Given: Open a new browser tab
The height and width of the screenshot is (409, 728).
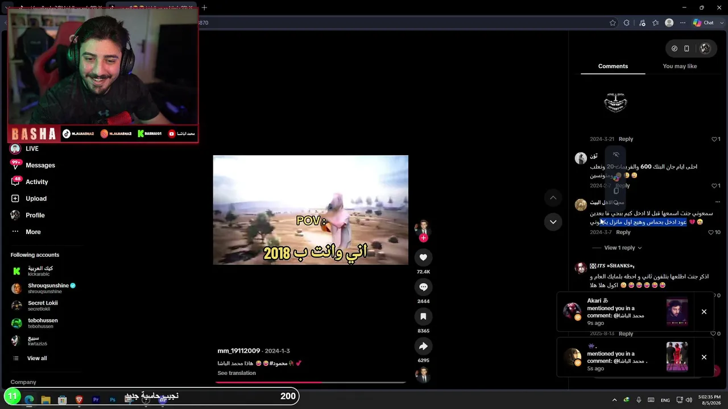Looking at the screenshot, I should coord(204,7).
